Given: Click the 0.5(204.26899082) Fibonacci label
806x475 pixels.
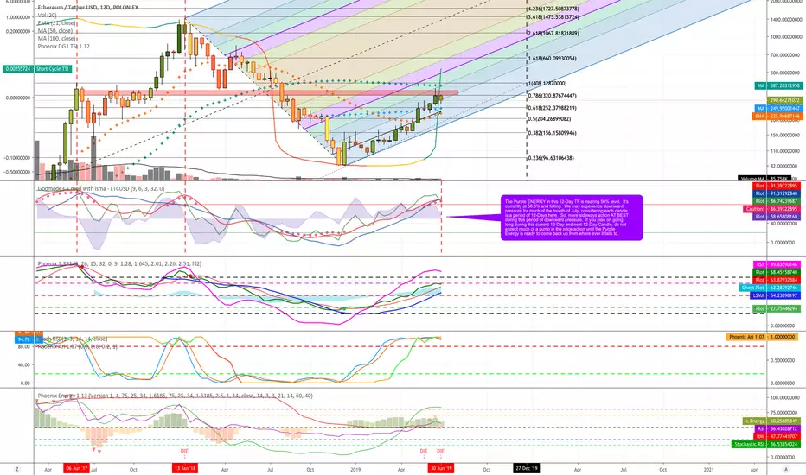Looking at the screenshot, I should click(549, 119).
